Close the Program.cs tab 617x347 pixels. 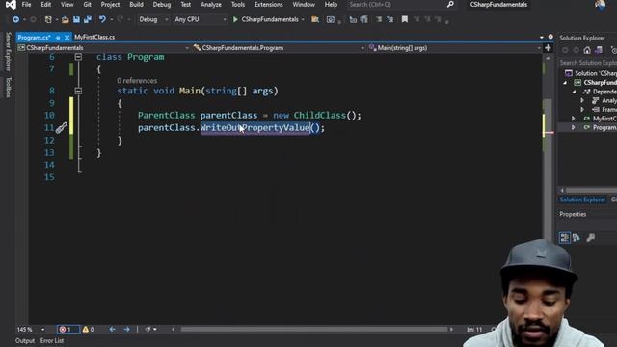pyautogui.click(x=67, y=38)
